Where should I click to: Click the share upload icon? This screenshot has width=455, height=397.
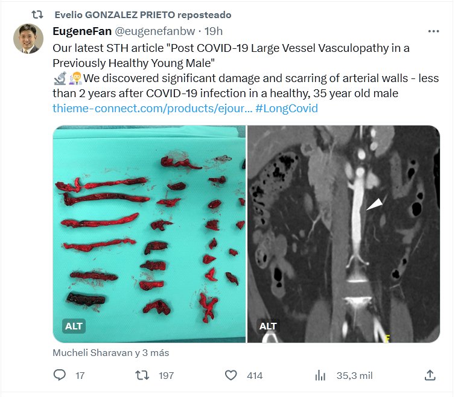click(430, 375)
